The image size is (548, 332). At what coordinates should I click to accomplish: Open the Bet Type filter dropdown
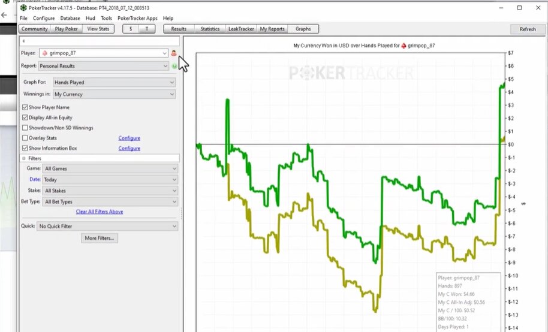(x=110, y=201)
